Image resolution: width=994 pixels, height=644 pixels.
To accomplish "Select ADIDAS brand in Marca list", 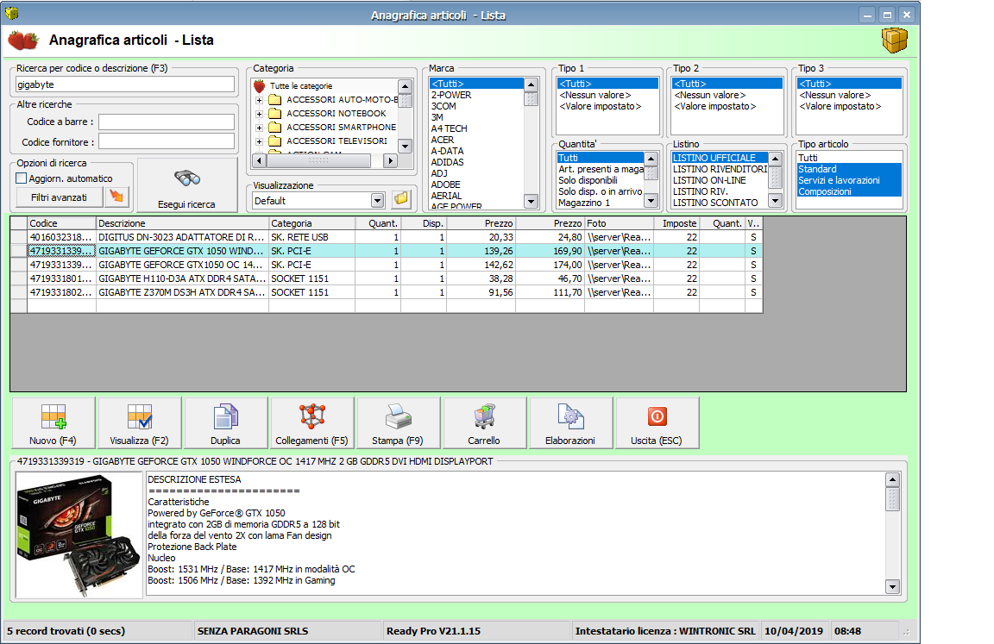I will tap(476, 162).
